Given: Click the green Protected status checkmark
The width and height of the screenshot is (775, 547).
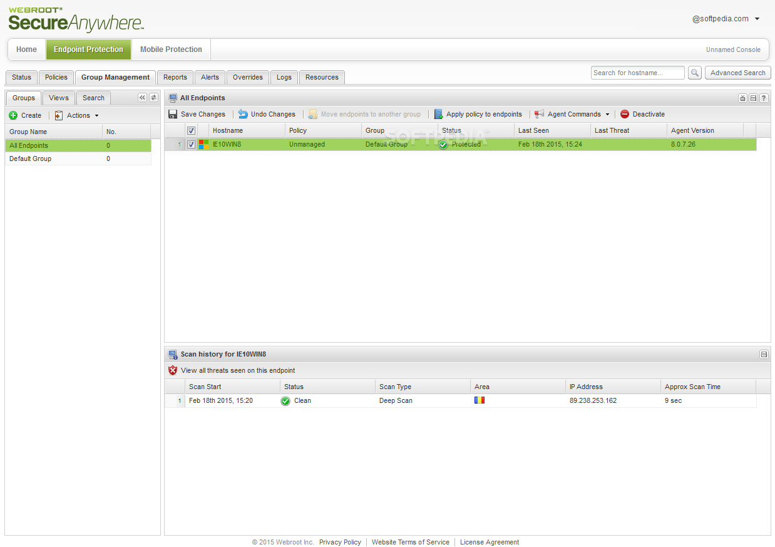Looking at the screenshot, I should [x=444, y=144].
